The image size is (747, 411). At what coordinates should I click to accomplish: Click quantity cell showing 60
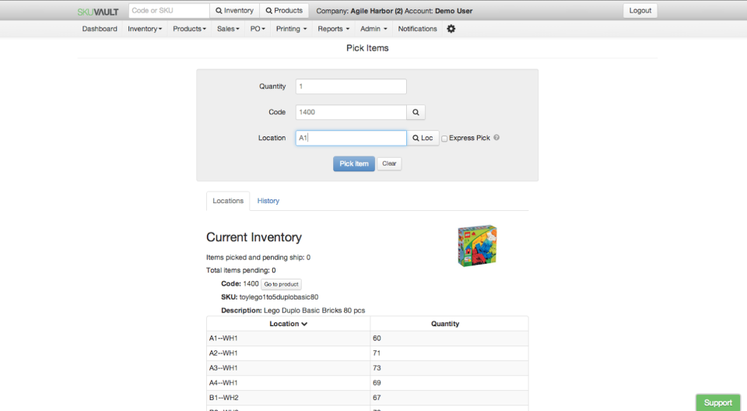click(449, 338)
